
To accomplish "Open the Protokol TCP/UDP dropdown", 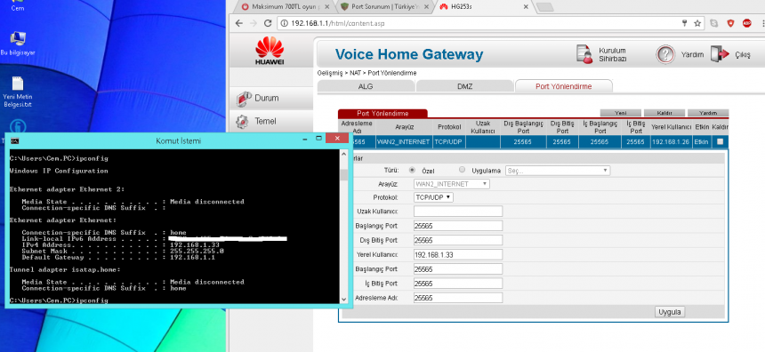I will click(433, 197).
